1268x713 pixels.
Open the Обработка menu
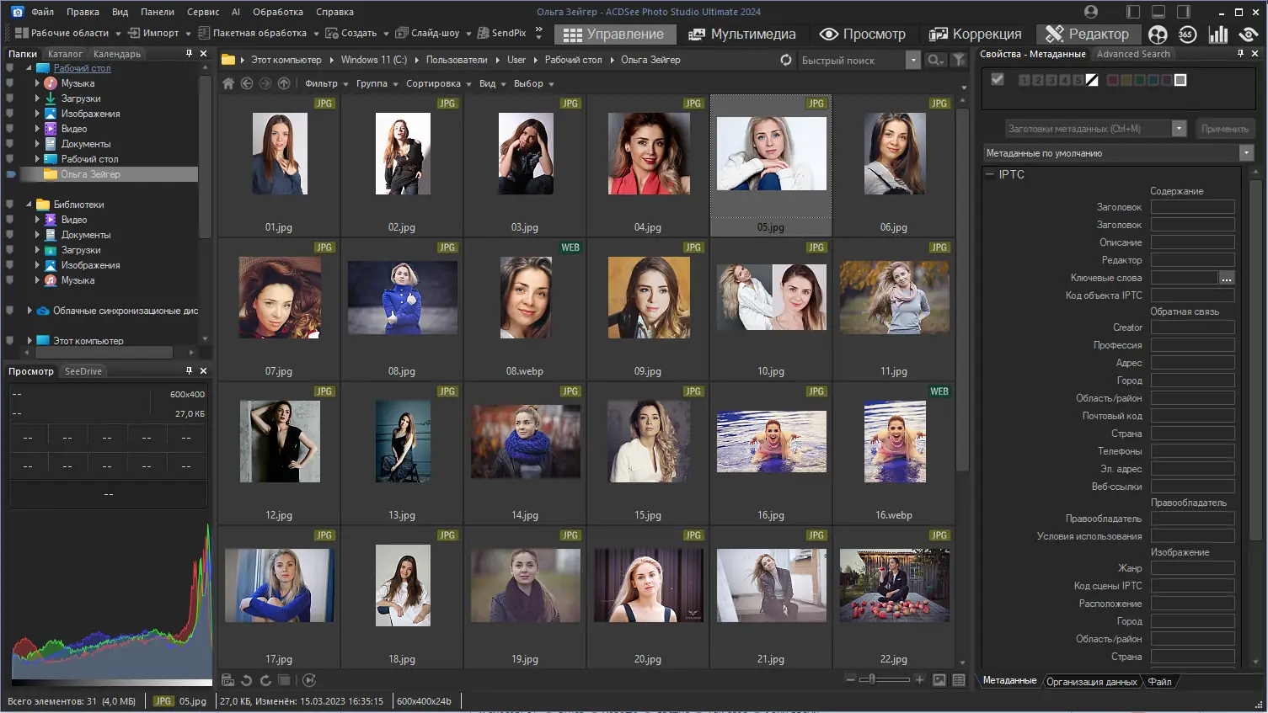278,11
